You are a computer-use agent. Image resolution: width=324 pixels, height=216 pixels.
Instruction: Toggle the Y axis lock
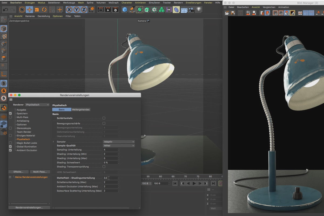77,10
